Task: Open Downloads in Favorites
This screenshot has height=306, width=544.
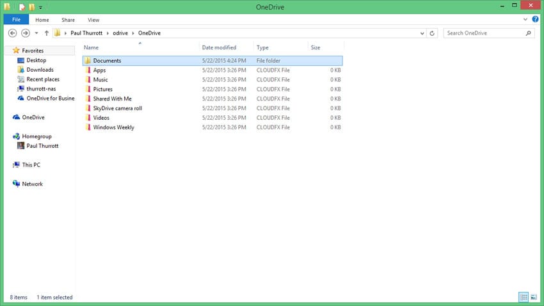Action: (x=40, y=70)
